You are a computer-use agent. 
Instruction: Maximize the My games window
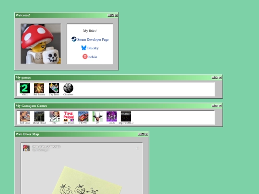tap(216, 78)
